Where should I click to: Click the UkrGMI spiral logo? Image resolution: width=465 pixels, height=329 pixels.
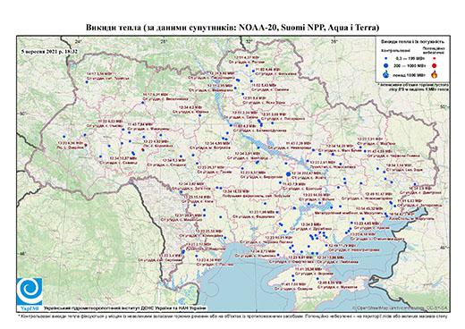(30, 291)
